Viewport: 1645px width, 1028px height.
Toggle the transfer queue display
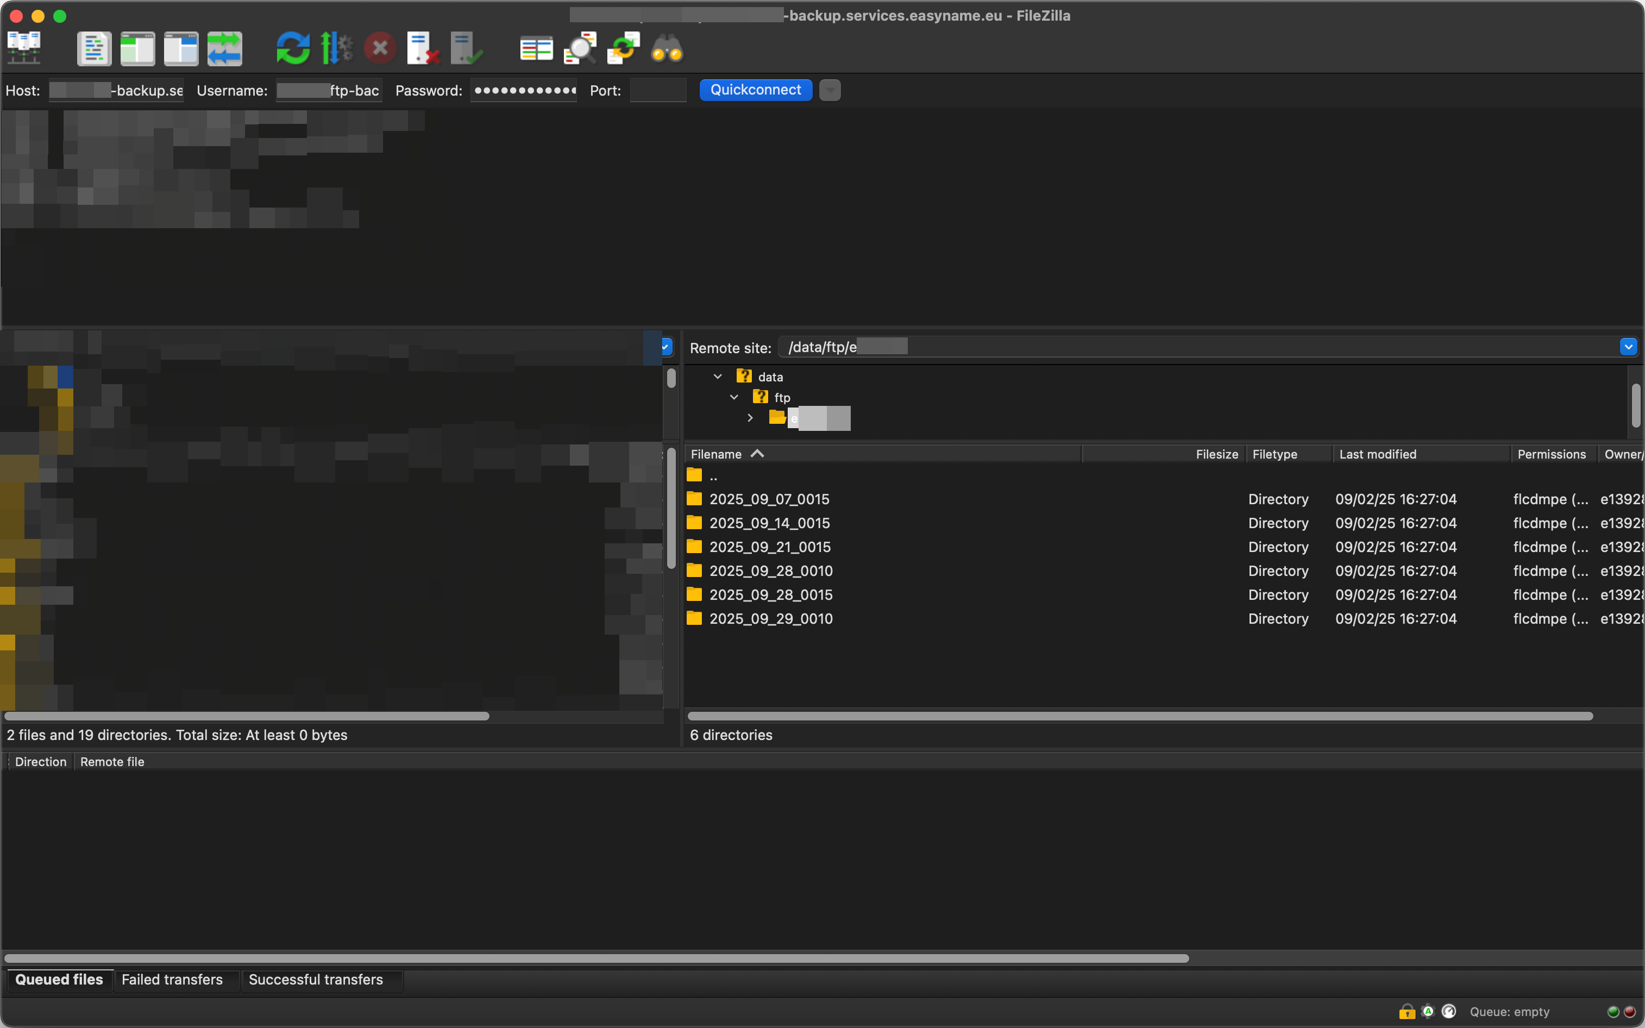(x=224, y=48)
